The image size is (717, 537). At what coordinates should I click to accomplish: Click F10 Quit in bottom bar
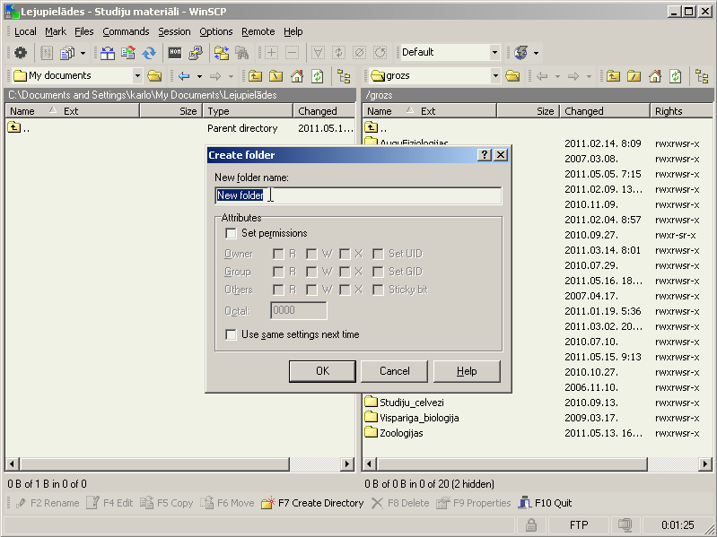(545, 503)
